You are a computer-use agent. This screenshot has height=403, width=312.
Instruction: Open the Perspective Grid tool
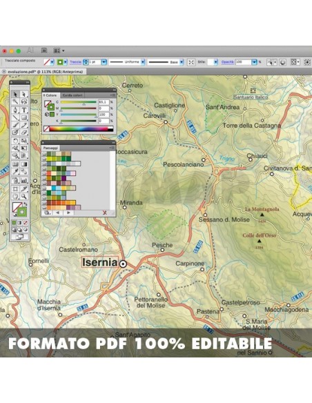24,156
